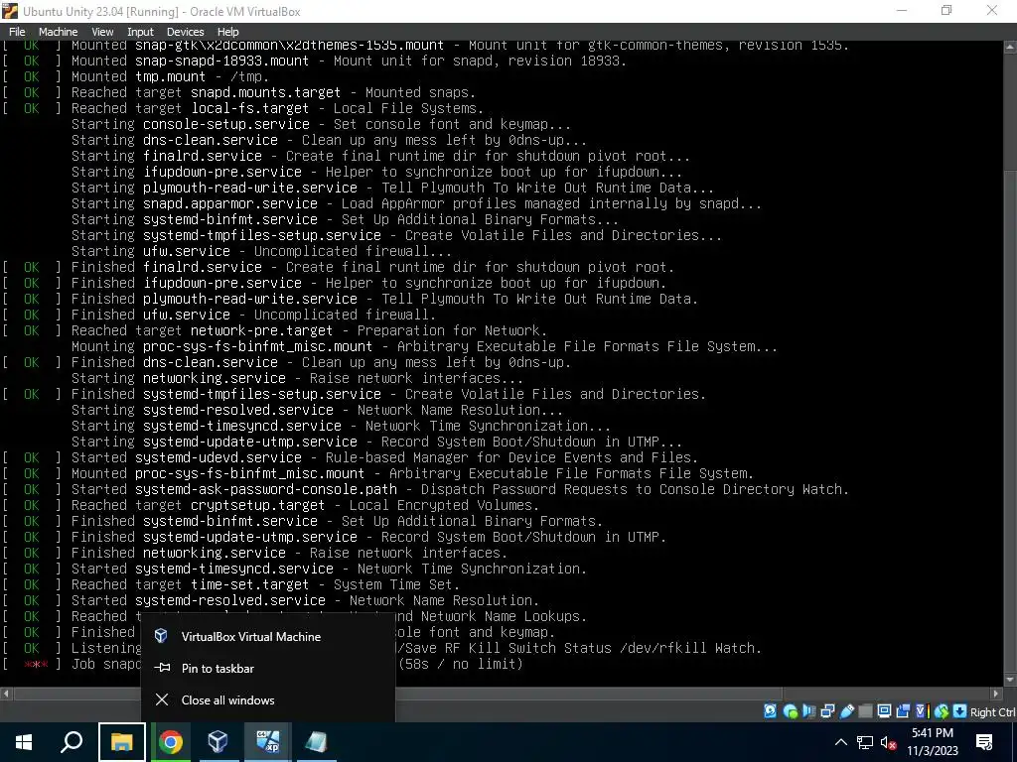This screenshot has height=762, width=1017.
Task: Click the hard disk activity indicator
Action: tap(770, 711)
